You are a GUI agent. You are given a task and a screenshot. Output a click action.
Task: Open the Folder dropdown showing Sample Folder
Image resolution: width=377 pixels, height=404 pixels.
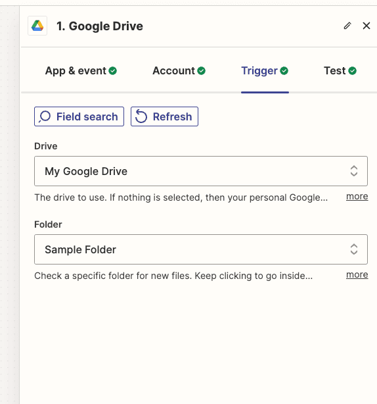pyautogui.click(x=201, y=249)
